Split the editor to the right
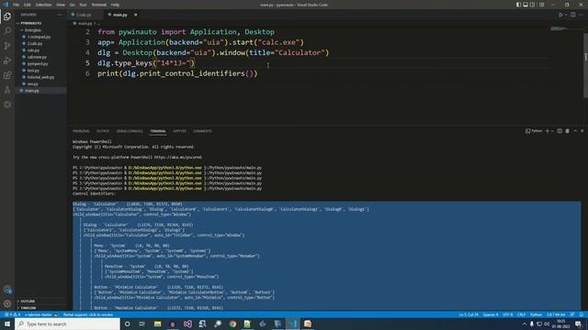The image size is (588, 330). (573, 15)
